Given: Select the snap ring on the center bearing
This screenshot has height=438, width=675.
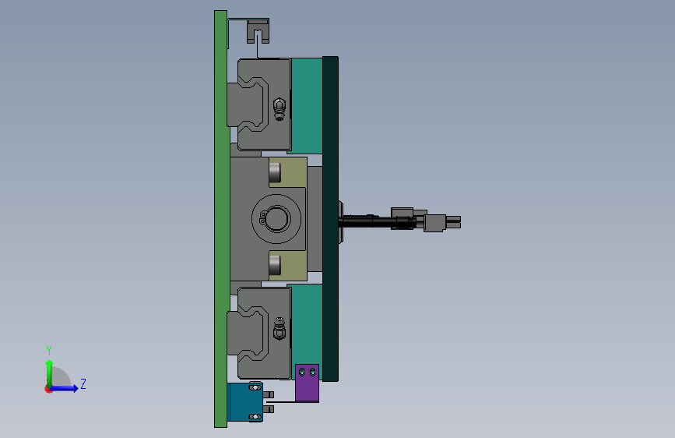Looking at the screenshot, I should point(275,218).
